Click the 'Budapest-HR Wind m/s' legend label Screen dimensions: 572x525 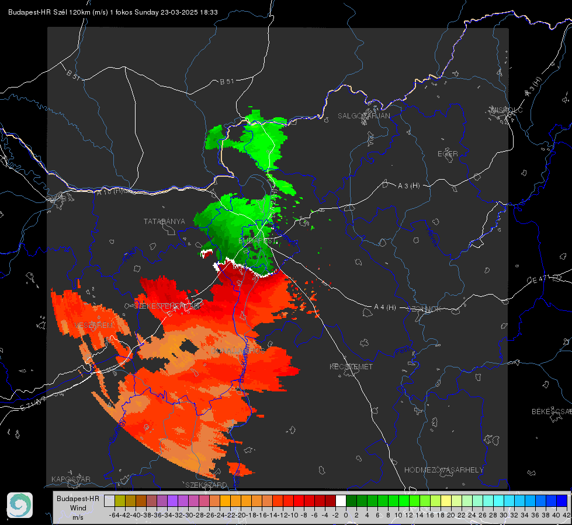tap(78, 508)
